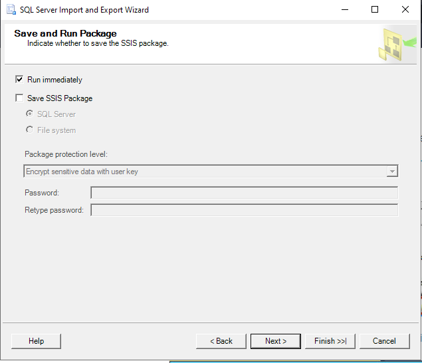Click the Save and Run Package heading
The image size is (422, 363).
coord(65,33)
